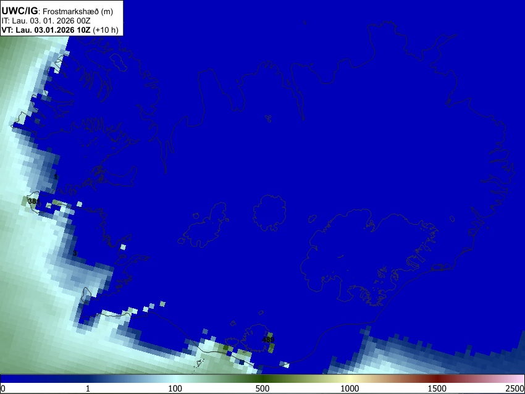Click the 381 value on the map
Image resolution: width=525 pixels, height=394 pixels.
click(34, 201)
